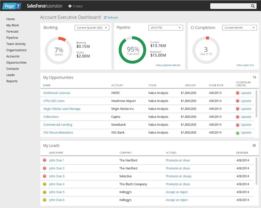
Task: Open Forecast in sidebar
Action: coord(12,32)
